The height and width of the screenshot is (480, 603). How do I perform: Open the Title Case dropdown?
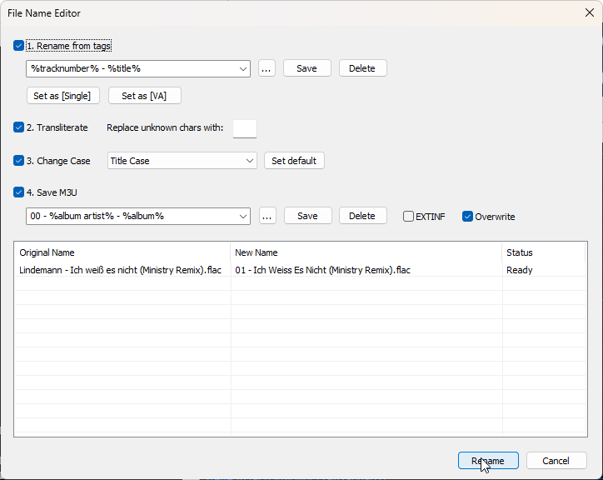(250, 161)
